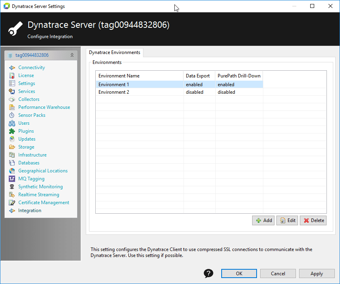Select the Dynatrace Environments tab
The width and height of the screenshot is (340, 284).
tap(114, 52)
